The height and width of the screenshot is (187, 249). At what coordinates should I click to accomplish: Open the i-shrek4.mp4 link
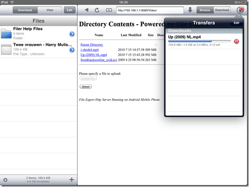tap(89, 50)
